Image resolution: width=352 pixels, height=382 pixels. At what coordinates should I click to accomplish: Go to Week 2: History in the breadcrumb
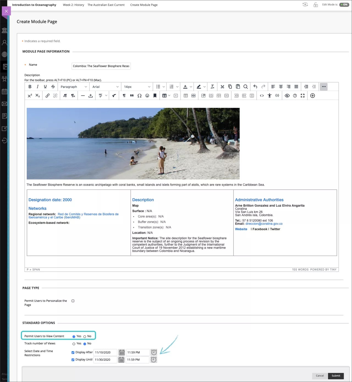tap(73, 5)
